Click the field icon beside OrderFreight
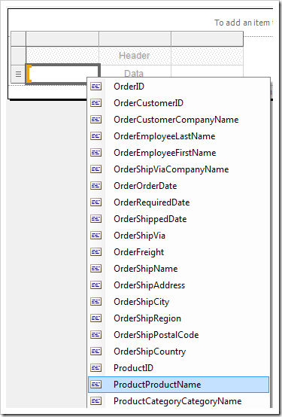282x417 pixels. pos(96,251)
